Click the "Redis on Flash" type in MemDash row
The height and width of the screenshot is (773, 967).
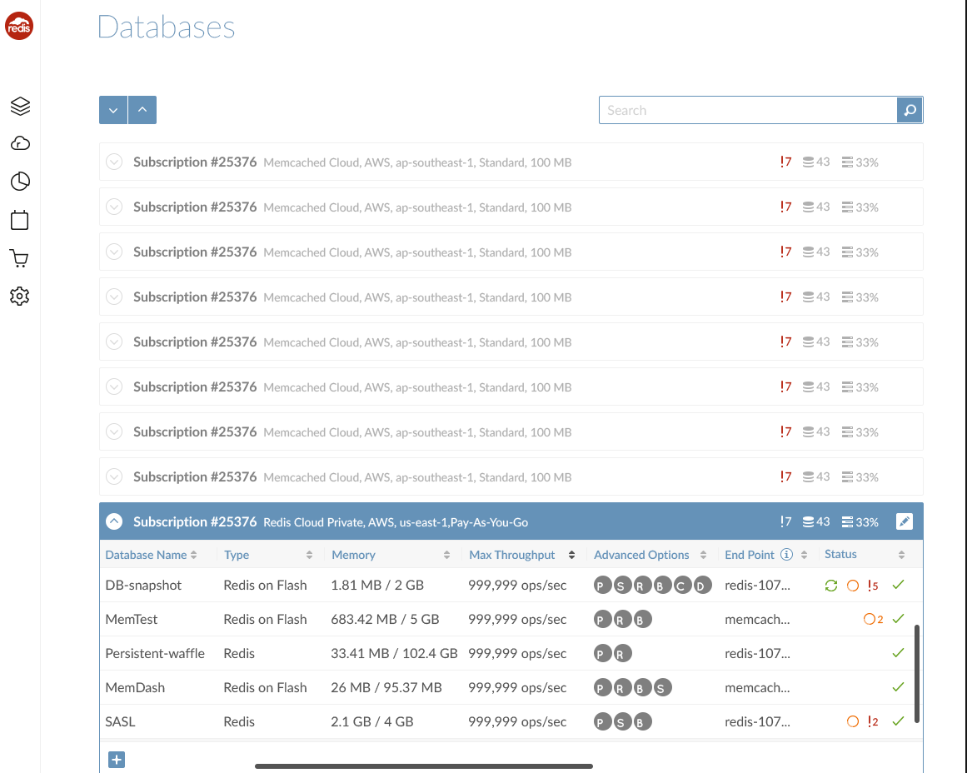point(265,687)
